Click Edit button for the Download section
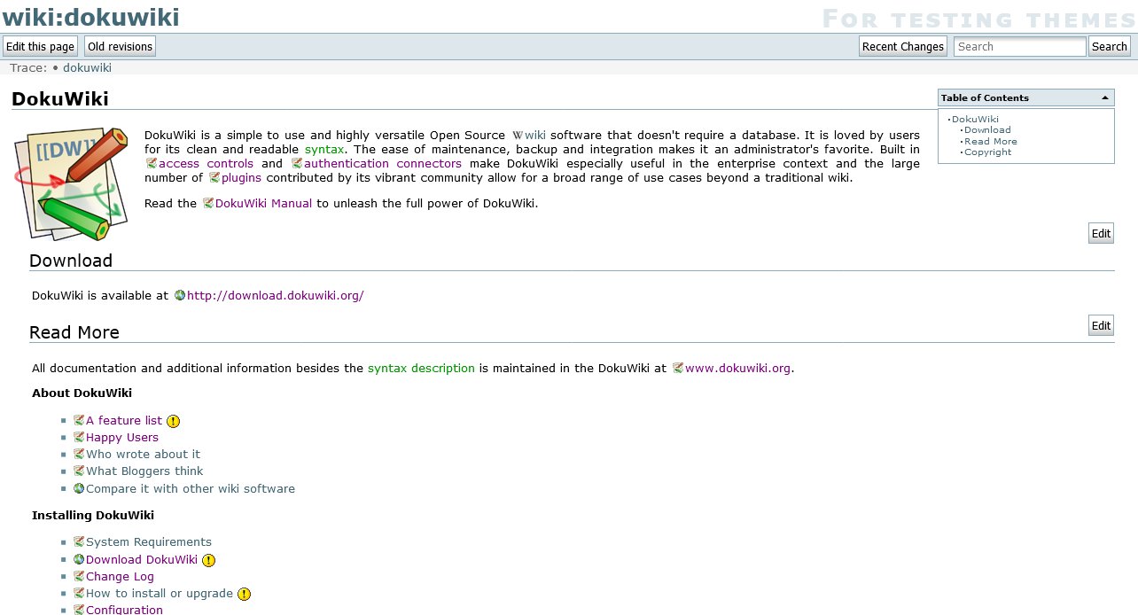The image size is (1138, 615). coord(1101,325)
